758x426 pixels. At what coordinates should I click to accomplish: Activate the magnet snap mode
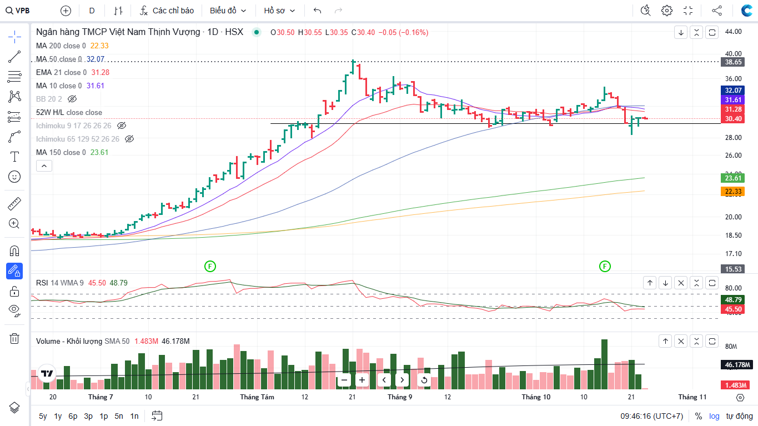(14, 250)
